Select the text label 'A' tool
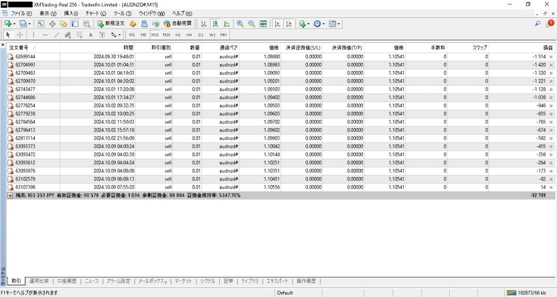557x297 pixels. [90, 35]
